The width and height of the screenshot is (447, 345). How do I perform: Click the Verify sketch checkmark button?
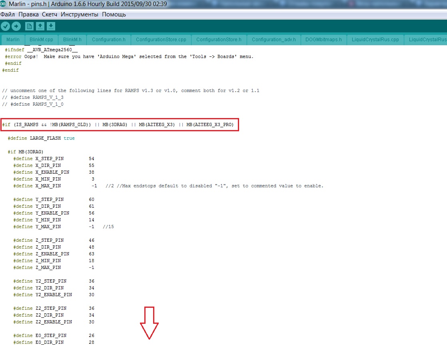pyautogui.click(x=6, y=26)
